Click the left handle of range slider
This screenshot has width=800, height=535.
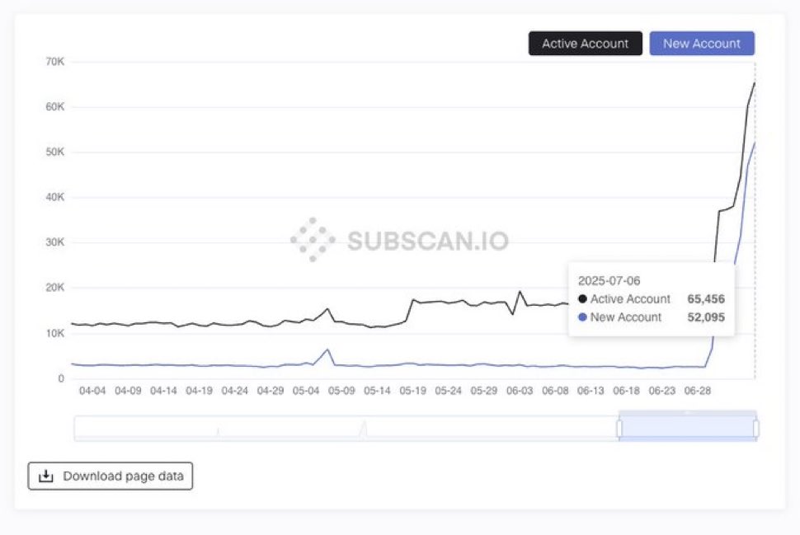coord(619,429)
